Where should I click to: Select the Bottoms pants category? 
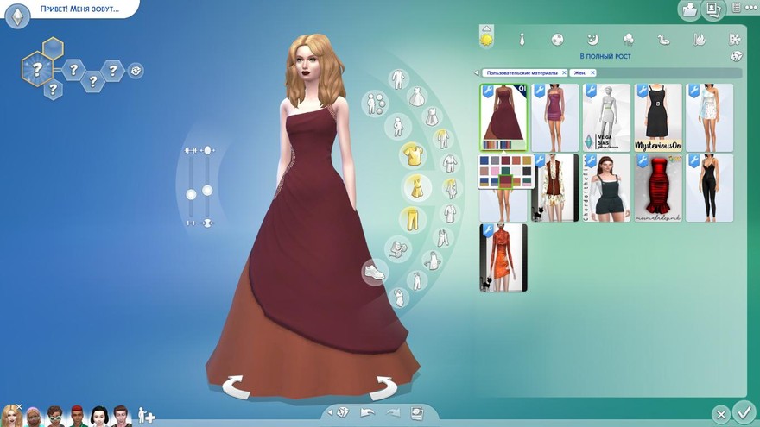click(x=413, y=219)
